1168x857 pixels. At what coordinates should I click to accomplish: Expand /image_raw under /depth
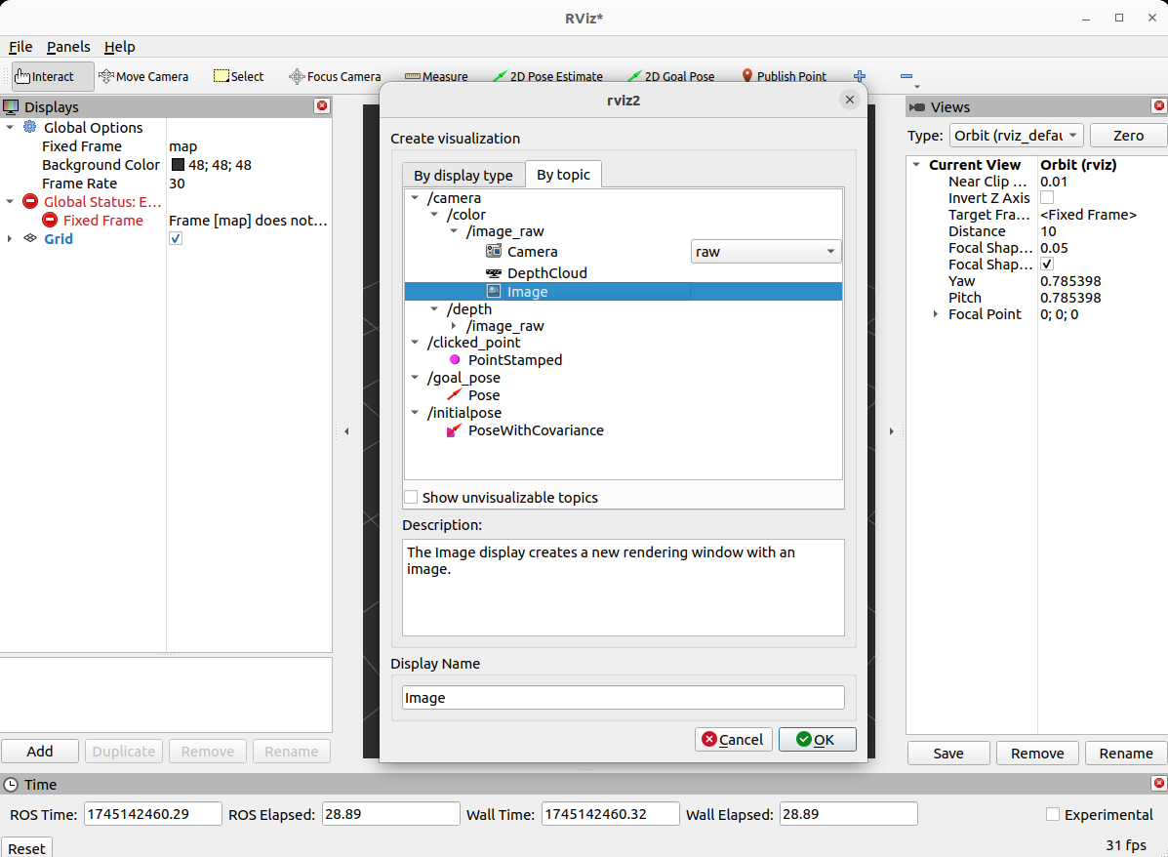click(x=454, y=326)
